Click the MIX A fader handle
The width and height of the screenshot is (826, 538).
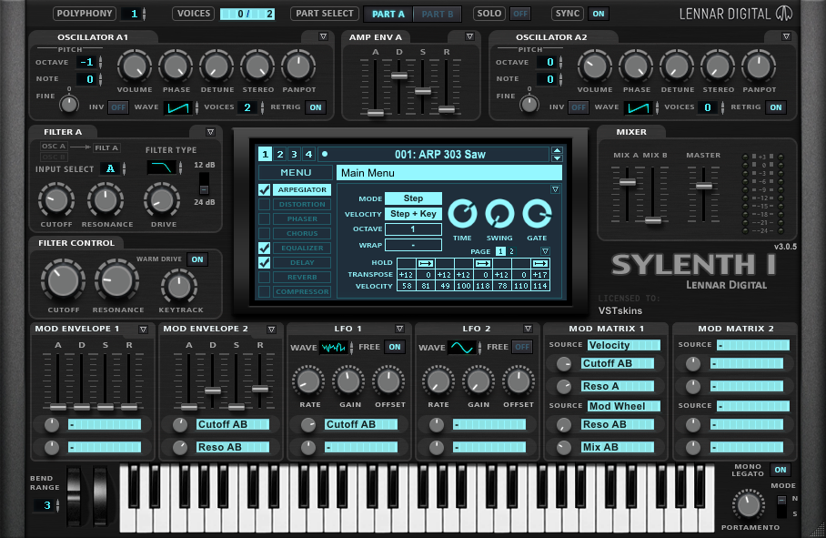point(628,182)
